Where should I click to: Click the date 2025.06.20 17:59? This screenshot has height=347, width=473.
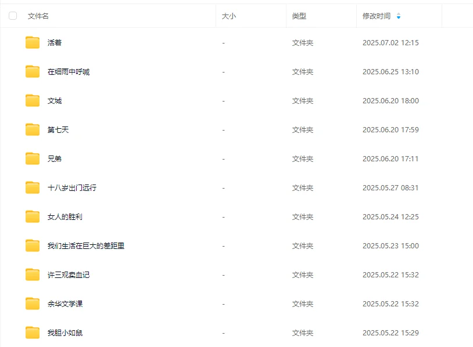(390, 130)
